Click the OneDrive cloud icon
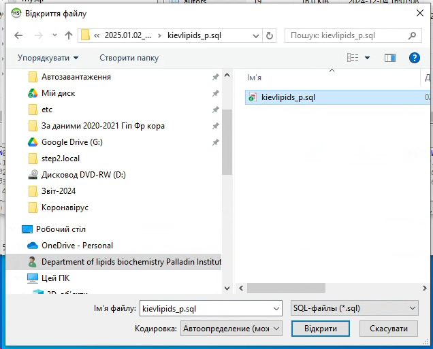Viewport: 433px width, 349px height. coord(33,246)
